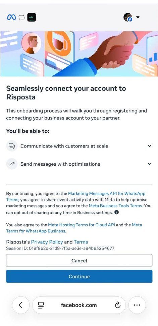Open Meta Business Tools Terms link
This screenshot has width=158, height=326.
click(x=115, y=206)
